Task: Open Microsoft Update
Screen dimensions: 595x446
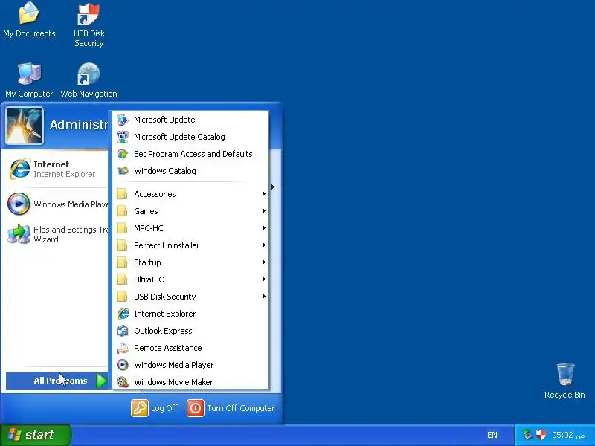Action: [x=190, y=120]
